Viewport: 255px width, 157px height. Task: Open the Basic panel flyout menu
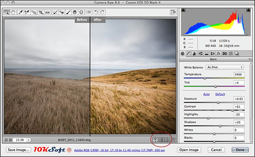click(250, 59)
